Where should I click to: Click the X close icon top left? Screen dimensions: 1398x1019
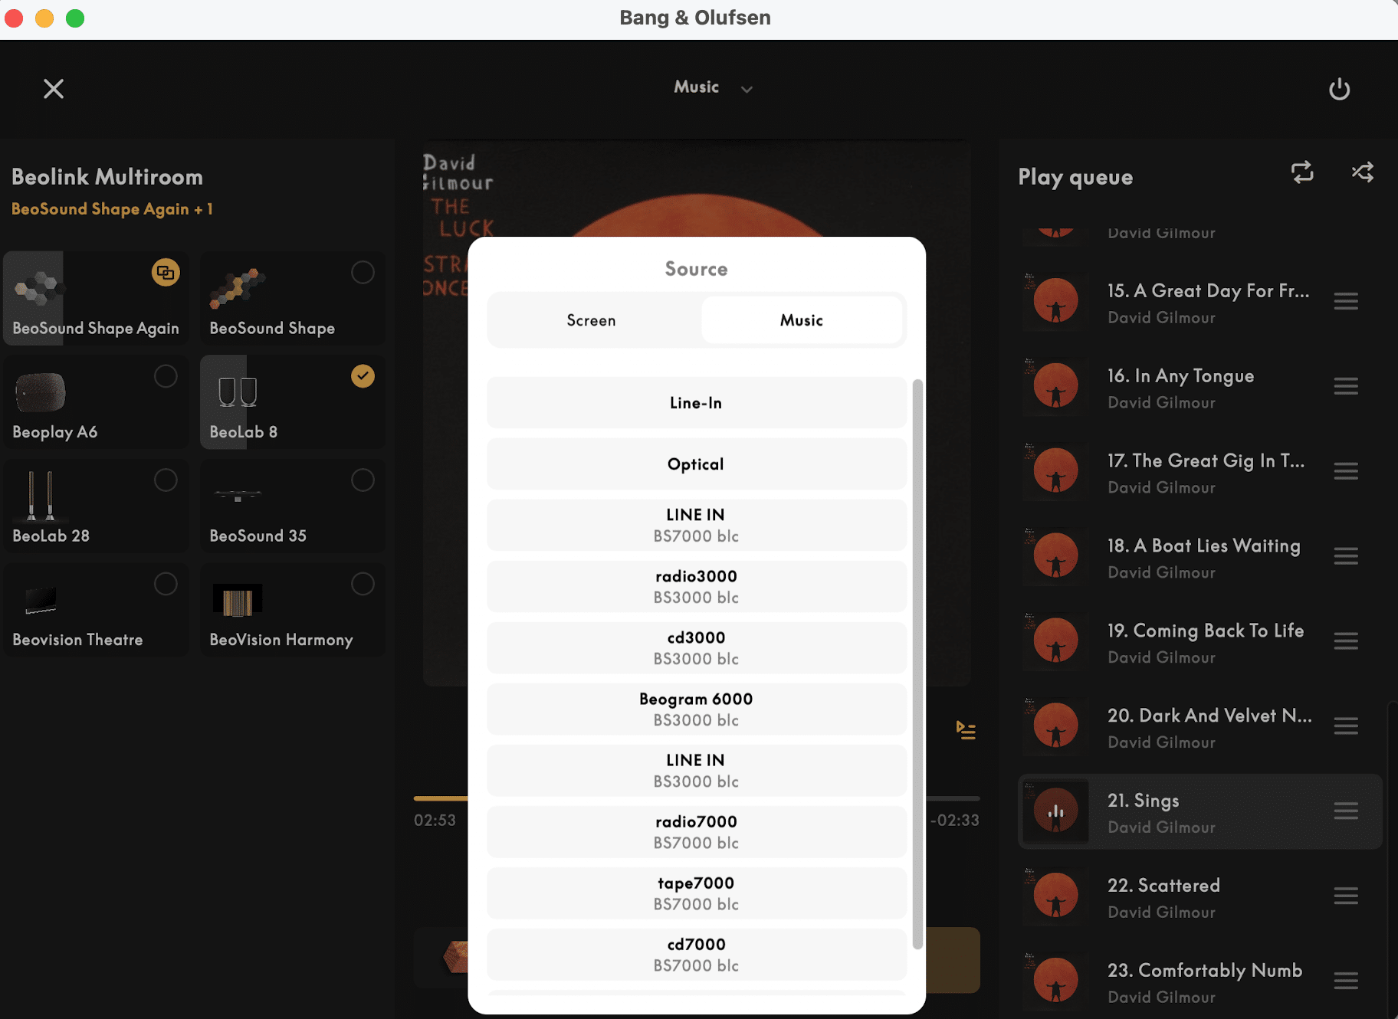tap(54, 89)
